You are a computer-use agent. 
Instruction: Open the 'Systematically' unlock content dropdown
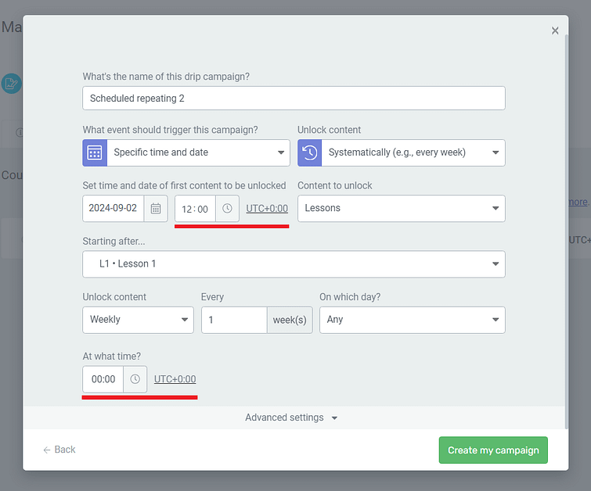[x=413, y=152]
